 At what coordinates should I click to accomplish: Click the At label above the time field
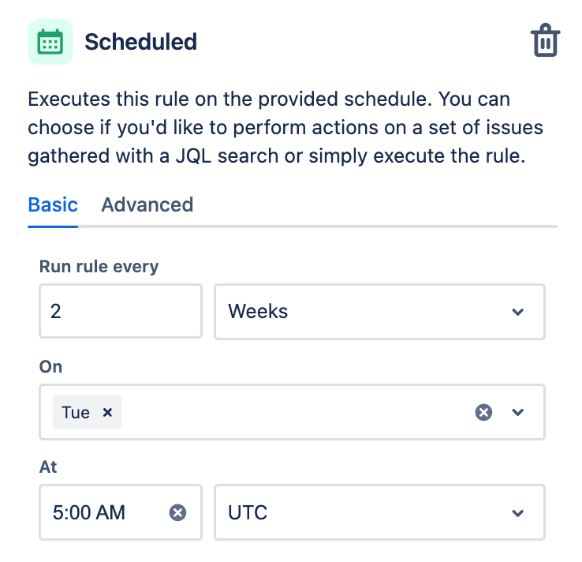48,467
